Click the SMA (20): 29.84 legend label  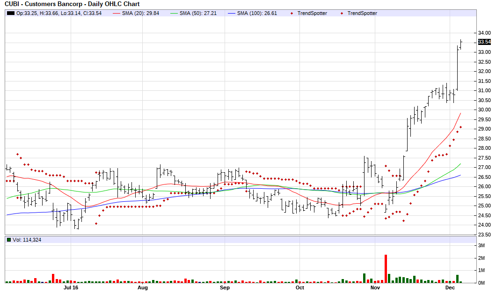(x=140, y=13)
